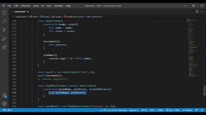Viewport: 206px width, 115px height.
Task: Click 'user1.increment();' text
Action: point(50,76)
